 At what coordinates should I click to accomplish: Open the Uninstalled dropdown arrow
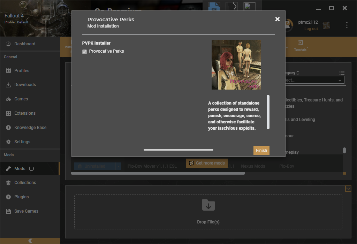point(119,166)
